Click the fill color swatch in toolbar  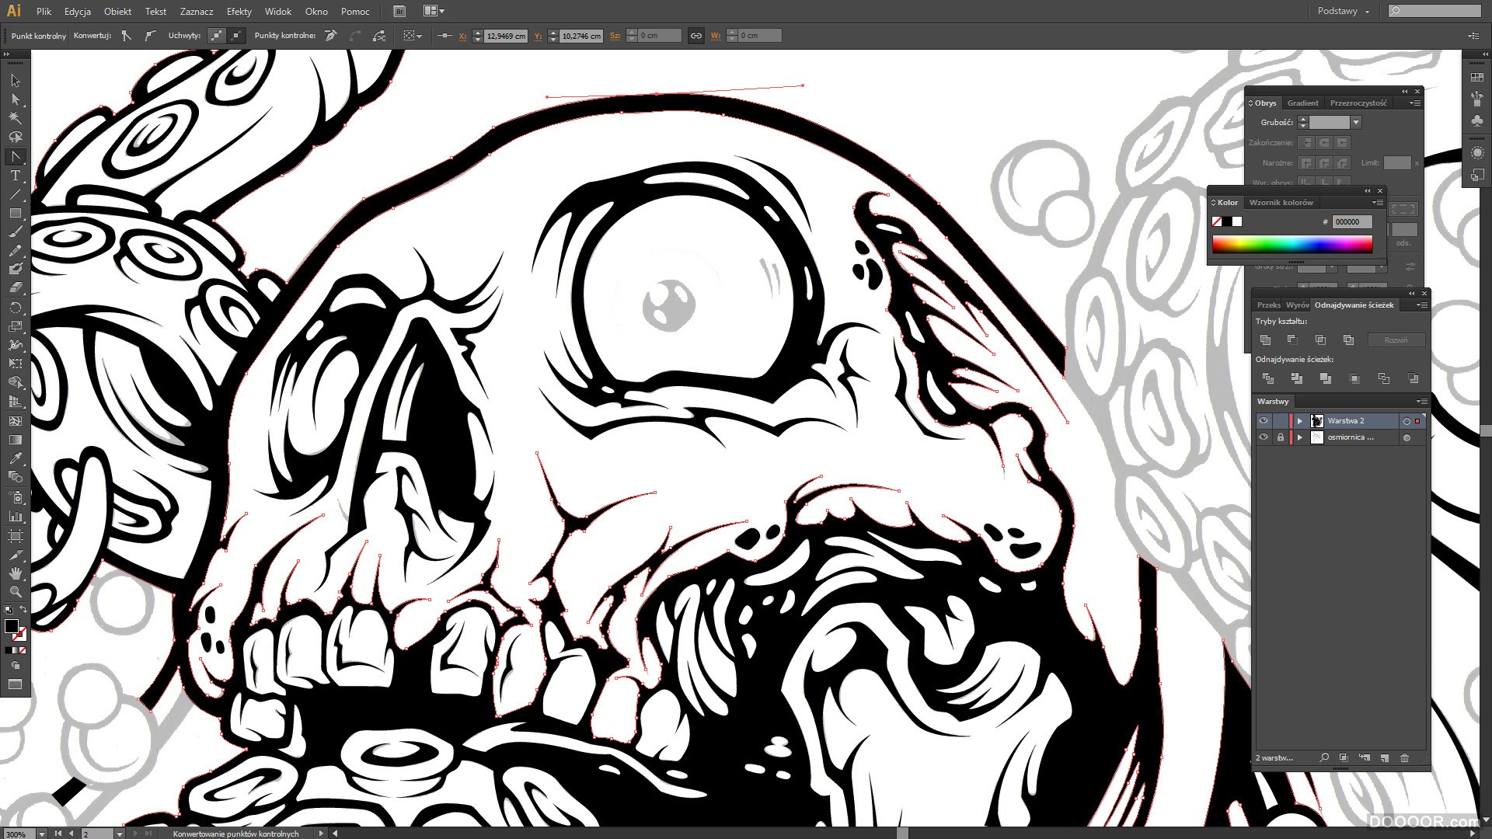click(x=11, y=626)
